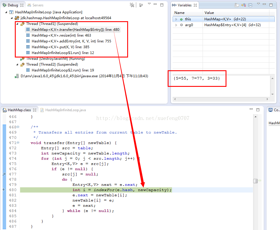Click the Value column header
Viewport: 280px width, 230px height.
[236, 13]
